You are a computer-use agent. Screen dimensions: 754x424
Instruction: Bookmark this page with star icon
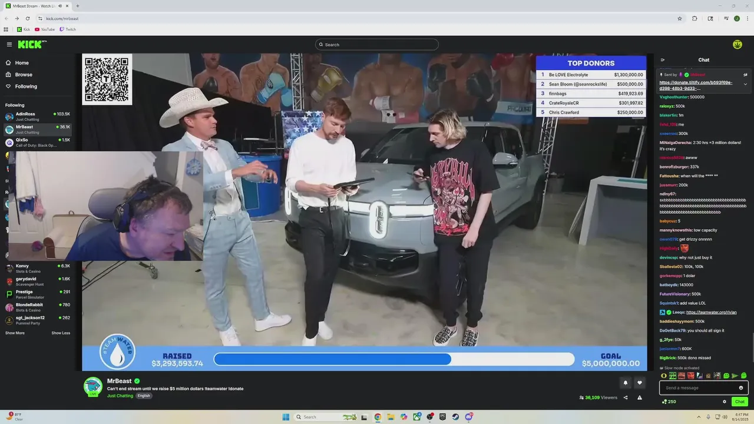click(679, 18)
